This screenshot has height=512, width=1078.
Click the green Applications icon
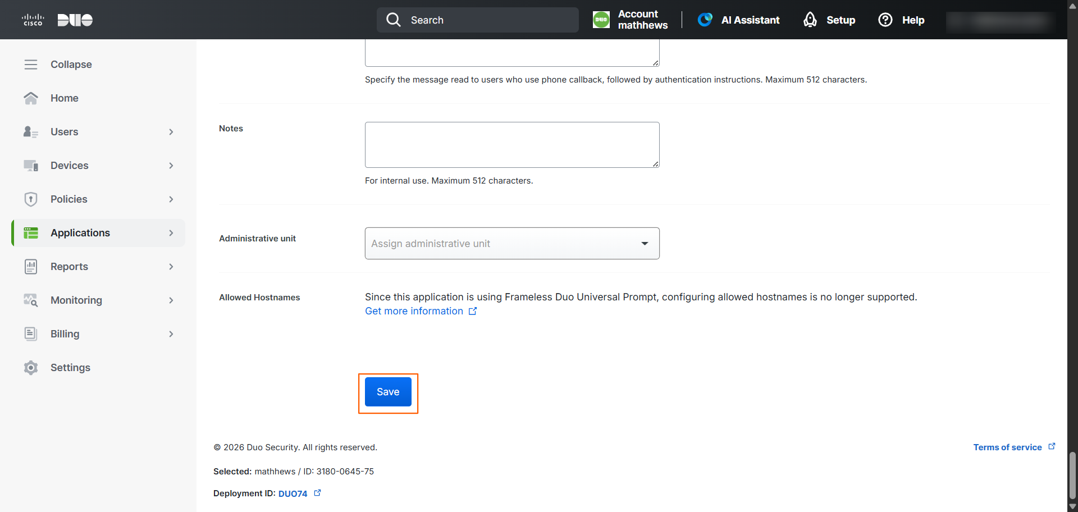point(31,233)
